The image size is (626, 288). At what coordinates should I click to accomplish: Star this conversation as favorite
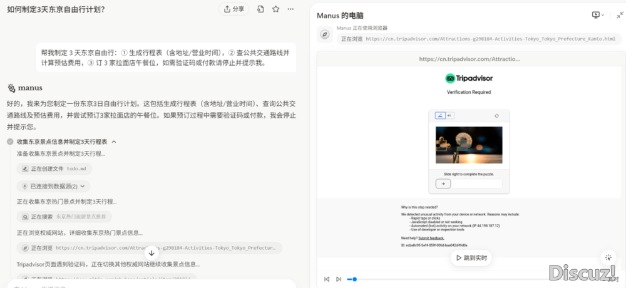276,9
